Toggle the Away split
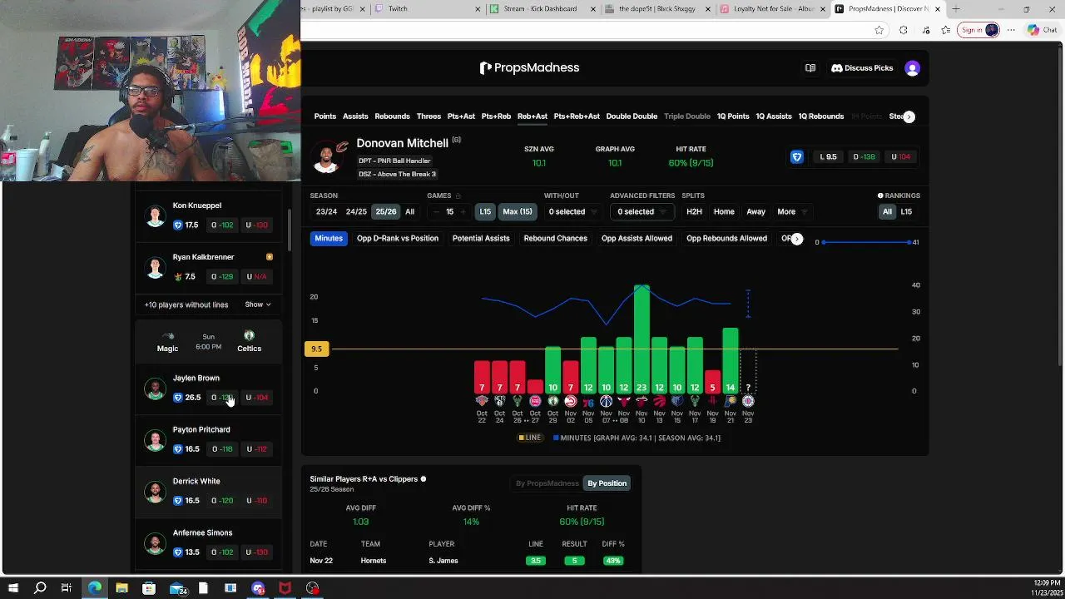This screenshot has width=1065, height=599. [755, 212]
